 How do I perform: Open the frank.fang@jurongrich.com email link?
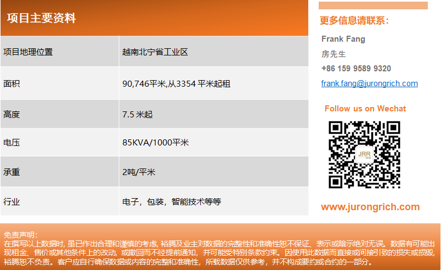[369, 83]
